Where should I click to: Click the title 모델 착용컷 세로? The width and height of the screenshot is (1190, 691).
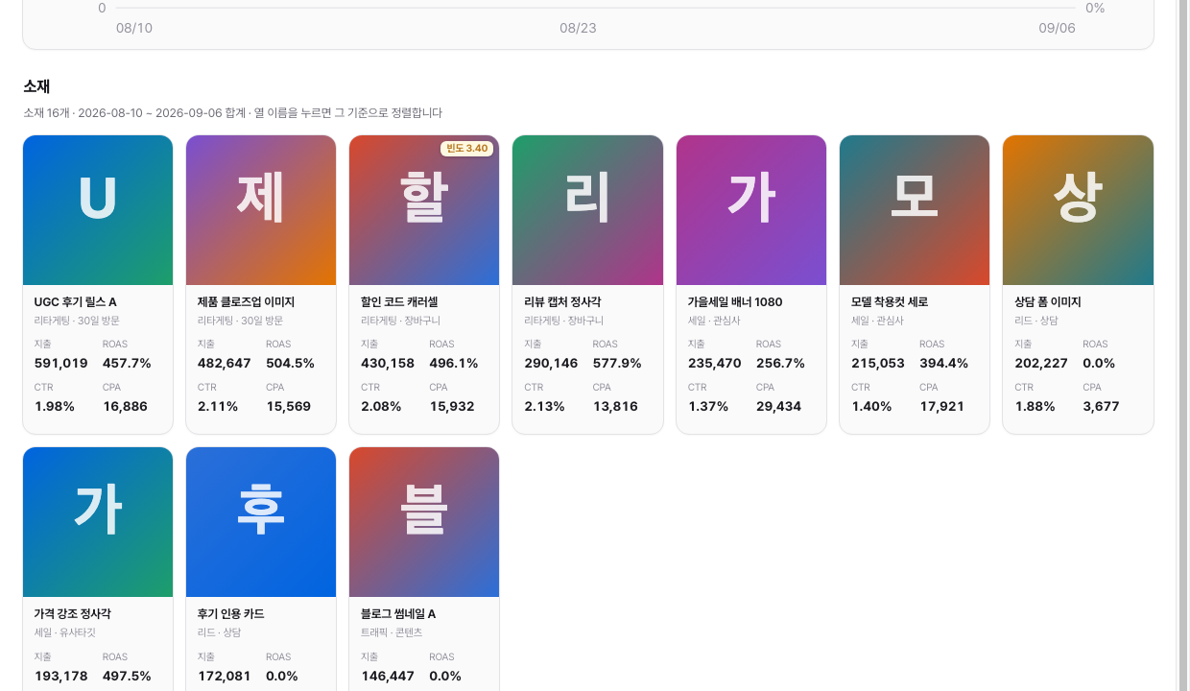(890, 302)
